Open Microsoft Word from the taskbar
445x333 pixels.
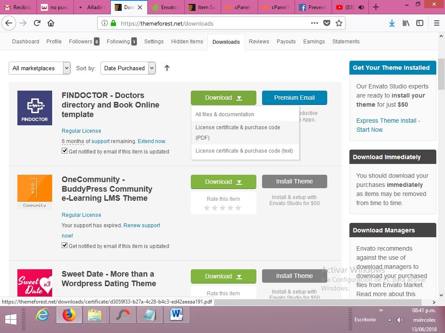coord(176,315)
